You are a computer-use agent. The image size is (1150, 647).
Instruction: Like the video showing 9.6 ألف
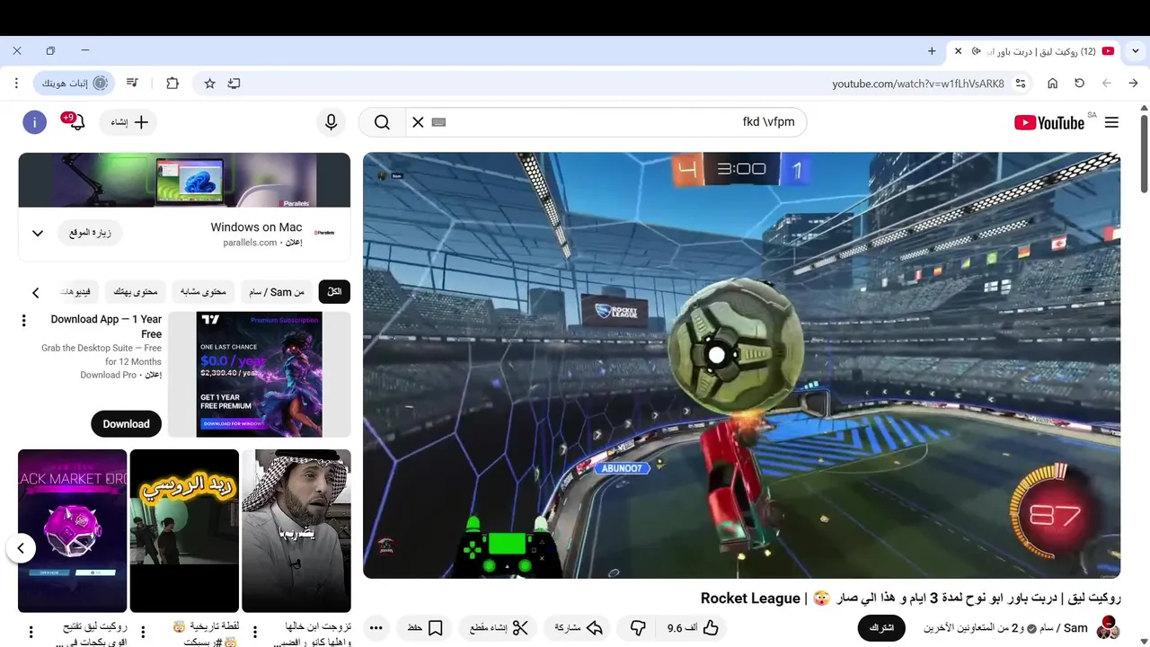pyautogui.click(x=692, y=627)
